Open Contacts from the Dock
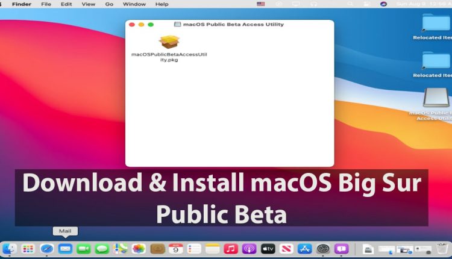The image size is (452, 259). 157,249
